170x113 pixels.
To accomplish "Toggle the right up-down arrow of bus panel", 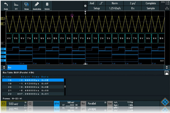I will pos(167,67).
